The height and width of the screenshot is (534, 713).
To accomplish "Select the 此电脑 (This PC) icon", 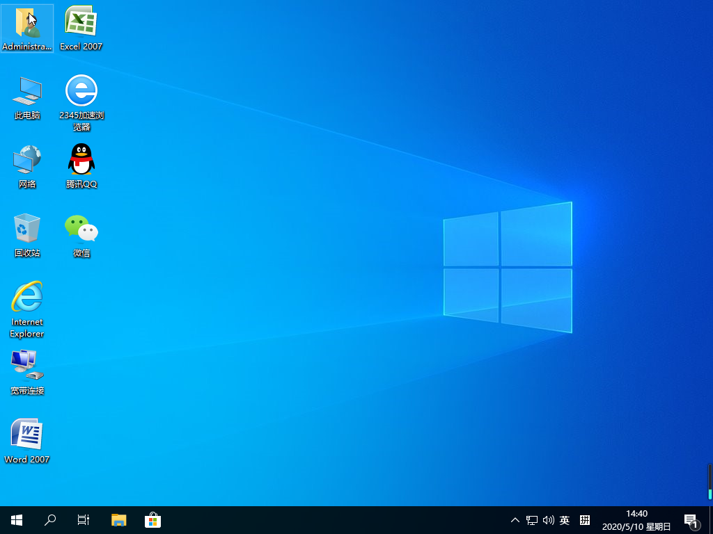I will click(27, 98).
